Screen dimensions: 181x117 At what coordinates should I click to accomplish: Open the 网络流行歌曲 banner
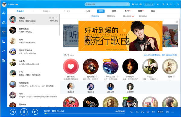click(120, 36)
